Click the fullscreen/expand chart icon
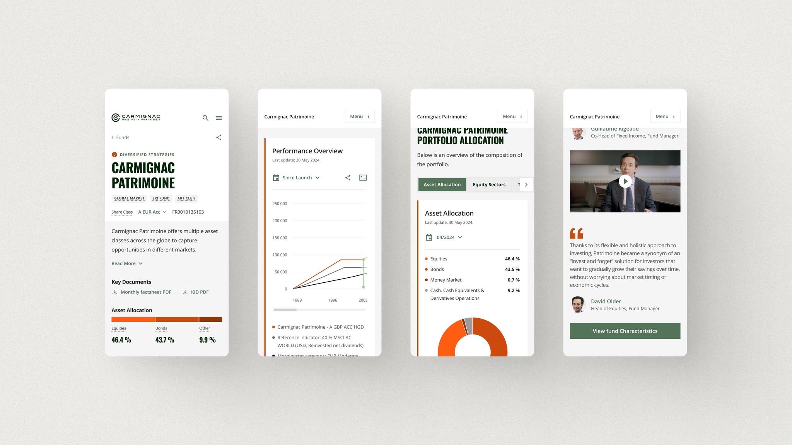 coord(362,178)
